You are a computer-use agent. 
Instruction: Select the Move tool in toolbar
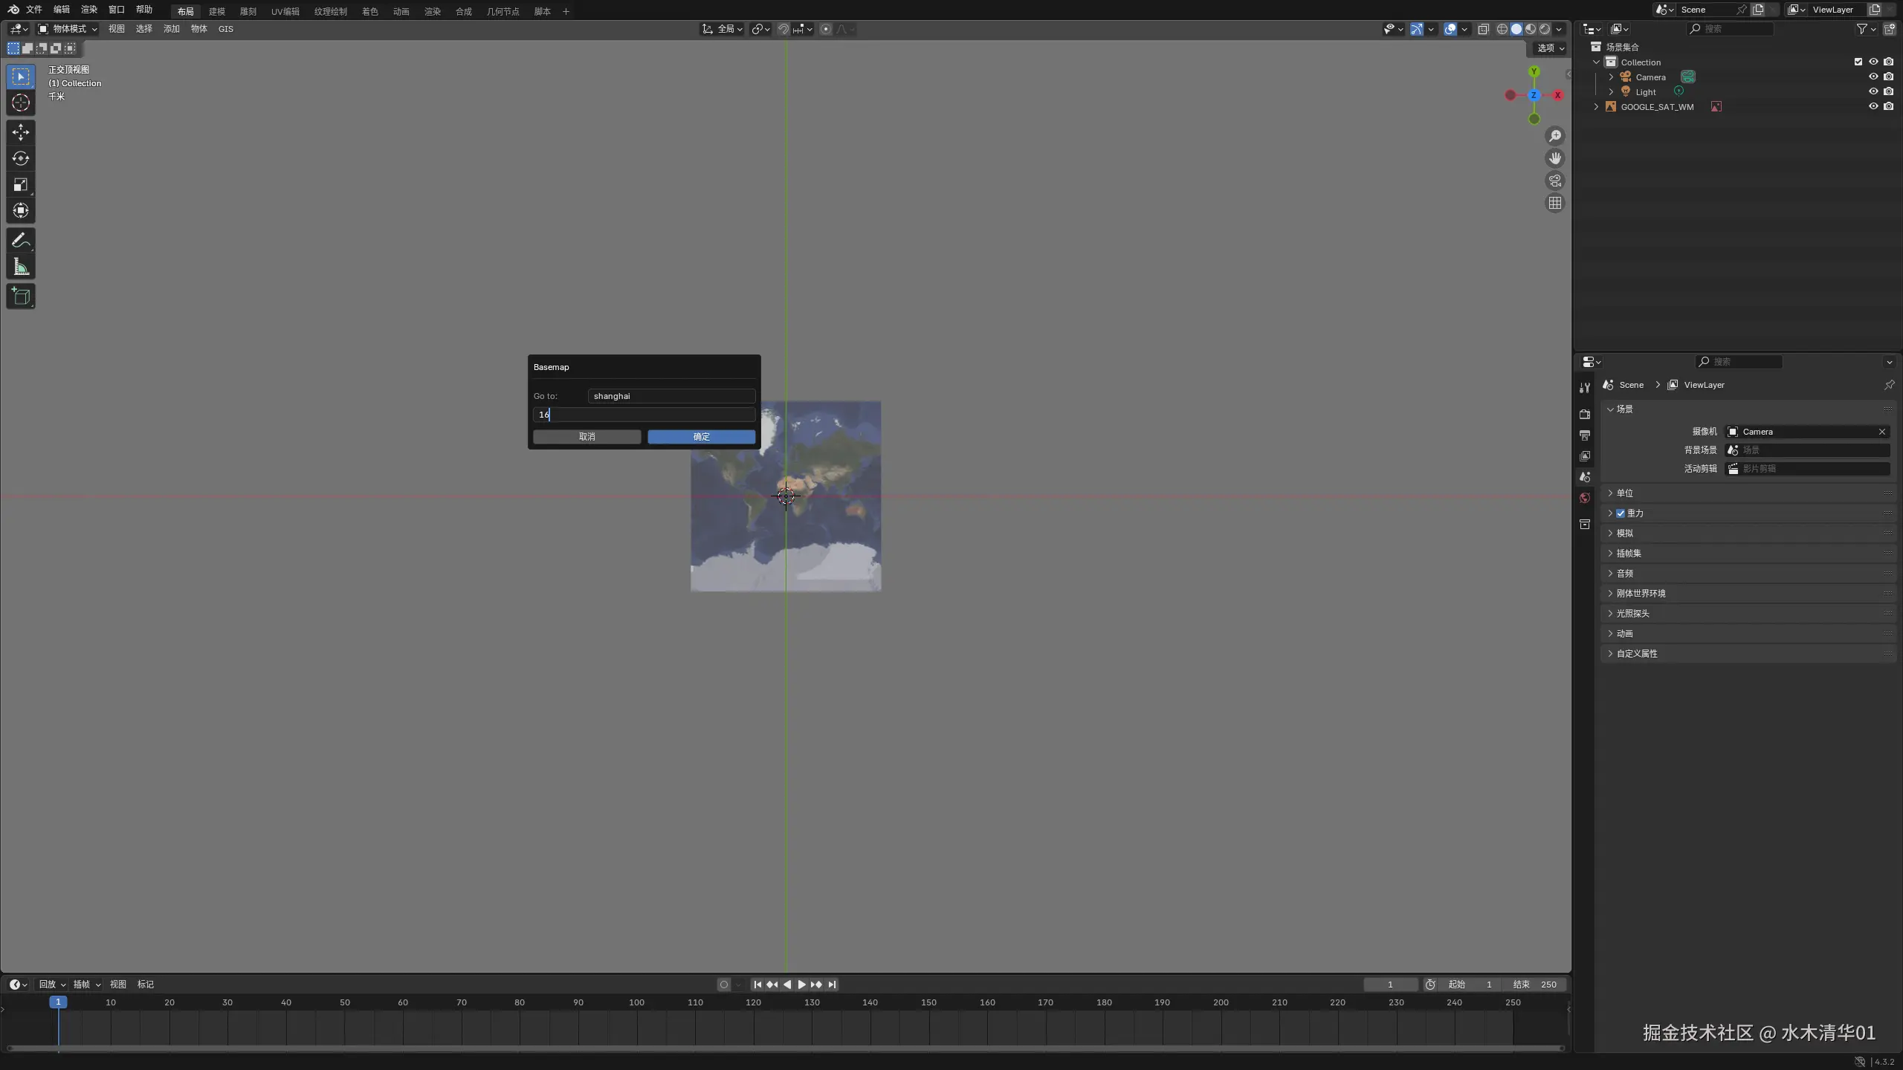click(x=21, y=132)
